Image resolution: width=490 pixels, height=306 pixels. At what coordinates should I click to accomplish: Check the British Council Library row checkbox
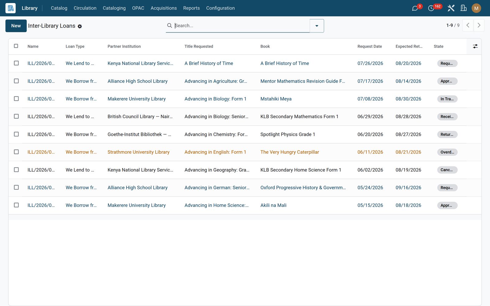tap(16, 116)
